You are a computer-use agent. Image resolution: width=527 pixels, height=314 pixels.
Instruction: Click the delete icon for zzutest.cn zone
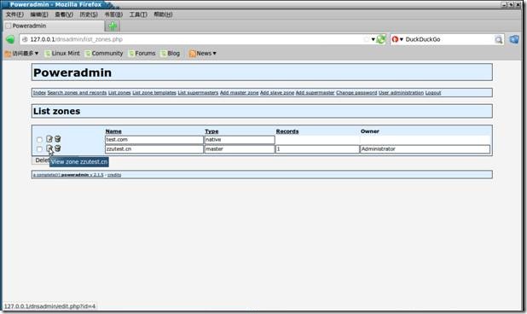pyautogui.click(x=58, y=148)
